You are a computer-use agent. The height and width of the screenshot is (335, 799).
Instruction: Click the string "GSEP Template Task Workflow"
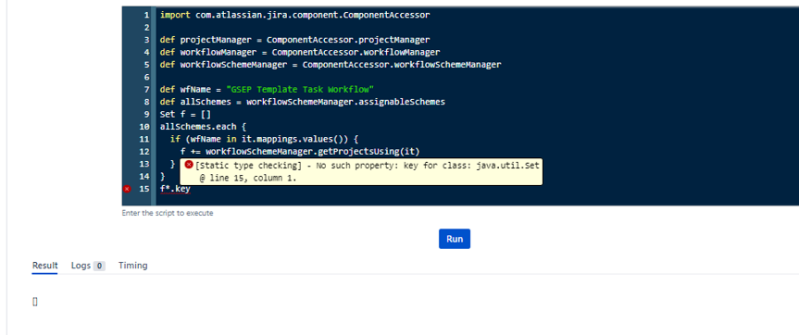coord(300,90)
